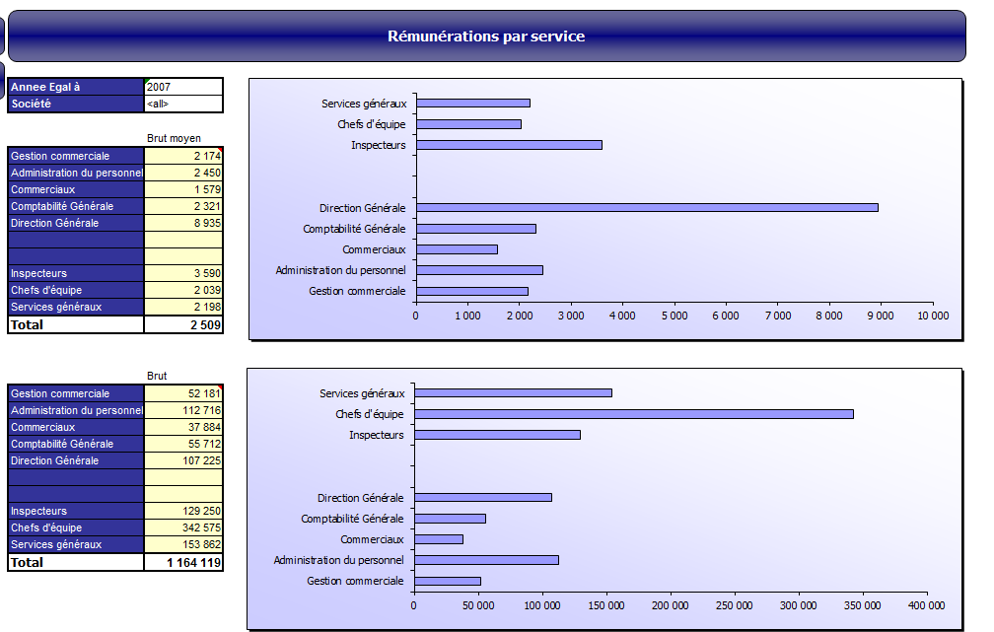The image size is (994, 632).
Task: Select the cell 2 174 with the red comment marker
Action: tap(183, 156)
